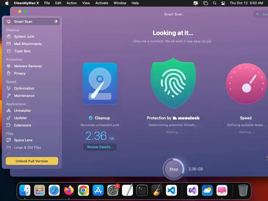Click the Cleanup hard drive illustration
The image size is (268, 201).
(x=100, y=83)
